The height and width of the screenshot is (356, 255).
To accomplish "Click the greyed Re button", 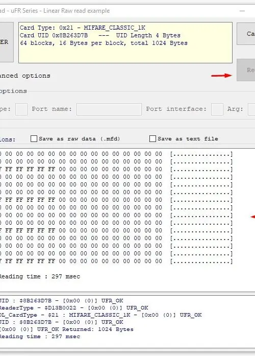I will coord(246,70).
